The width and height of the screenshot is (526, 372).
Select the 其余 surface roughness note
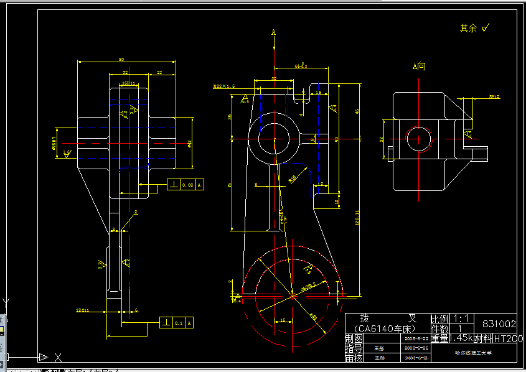tap(474, 28)
